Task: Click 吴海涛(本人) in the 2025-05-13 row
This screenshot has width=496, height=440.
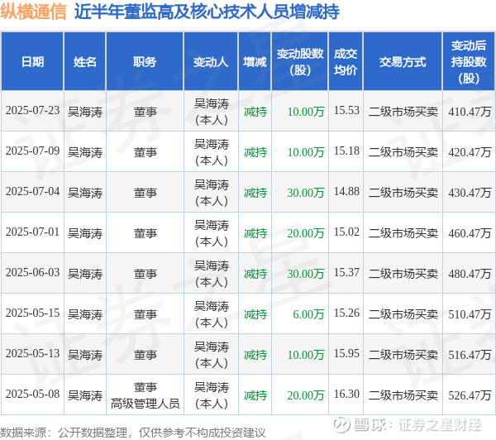Action: (212, 355)
